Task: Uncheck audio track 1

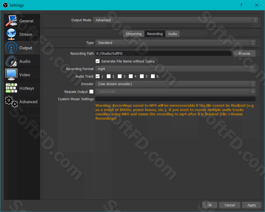Action: point(98,76)
